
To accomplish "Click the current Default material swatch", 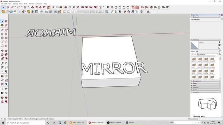I will point(194,45).
